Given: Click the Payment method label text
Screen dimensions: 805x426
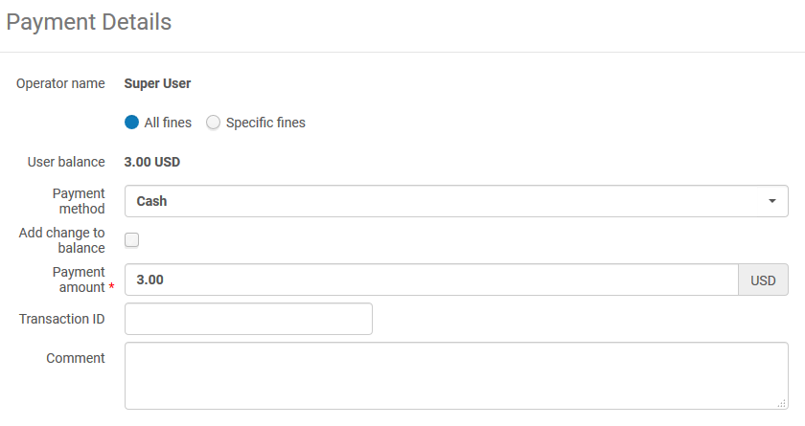Looking at the screenshot, I should pos(79,201).
